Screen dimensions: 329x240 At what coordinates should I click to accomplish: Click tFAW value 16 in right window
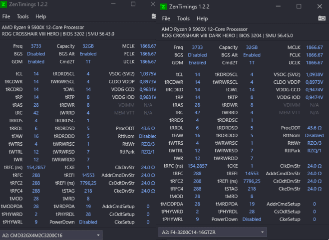click(197, 136)
